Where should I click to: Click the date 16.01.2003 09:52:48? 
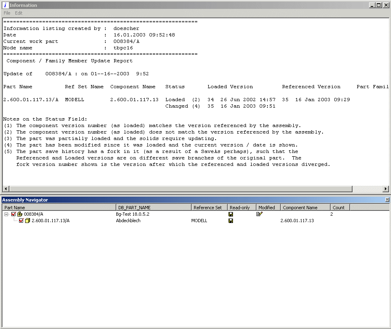pos(144,35)
